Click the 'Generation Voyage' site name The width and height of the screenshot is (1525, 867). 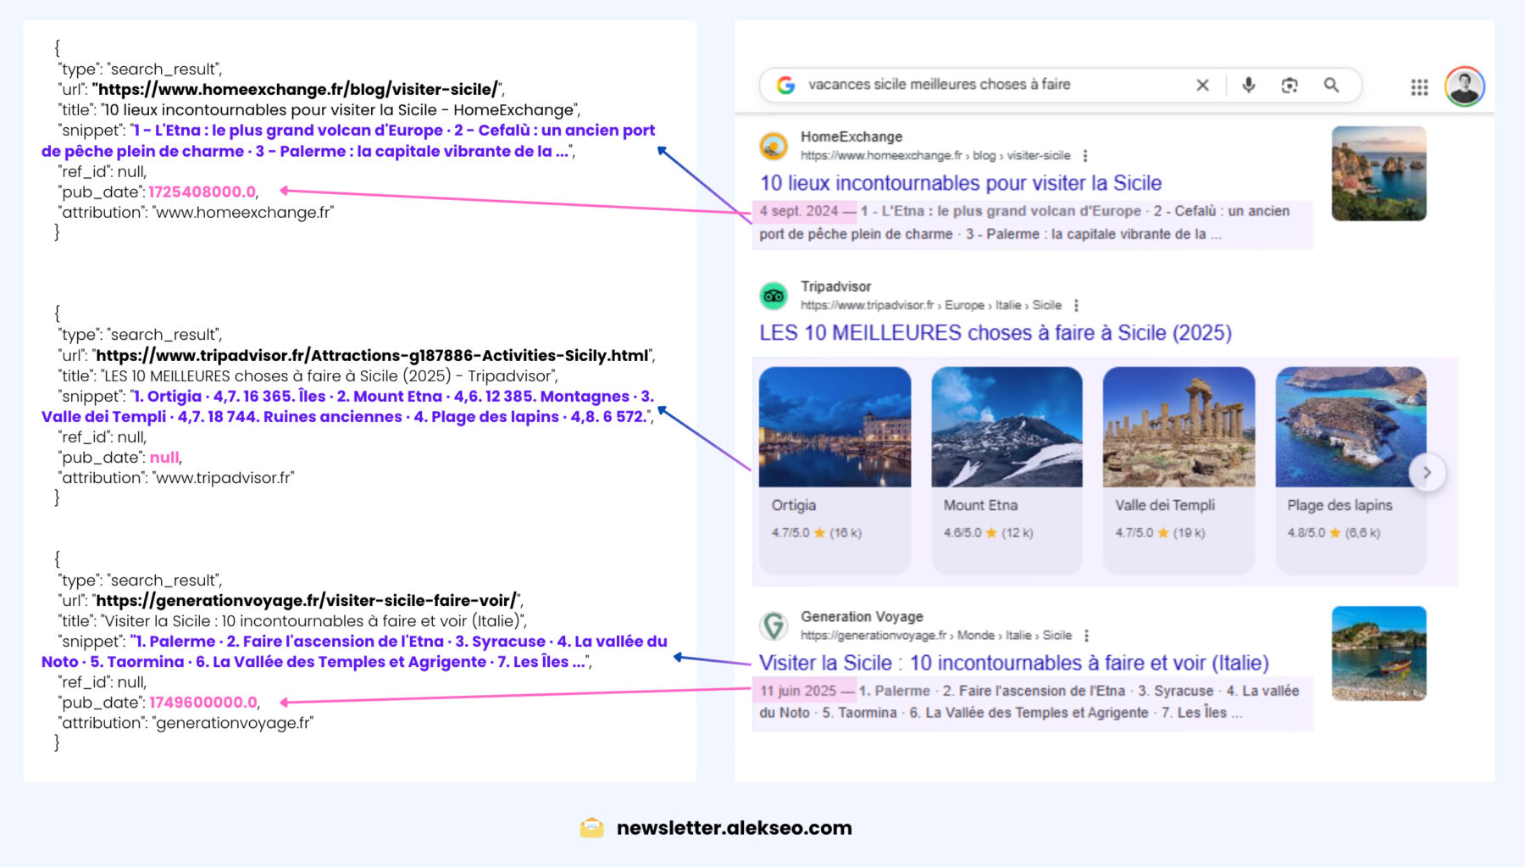tap(862, 616)
